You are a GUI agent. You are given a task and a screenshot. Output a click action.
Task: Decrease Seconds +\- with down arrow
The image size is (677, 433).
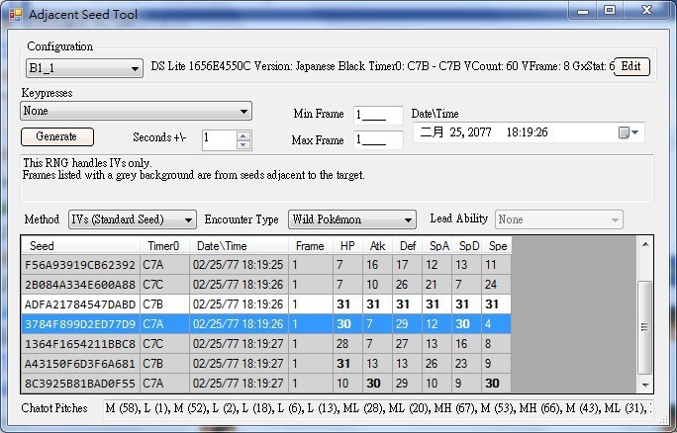243,145
